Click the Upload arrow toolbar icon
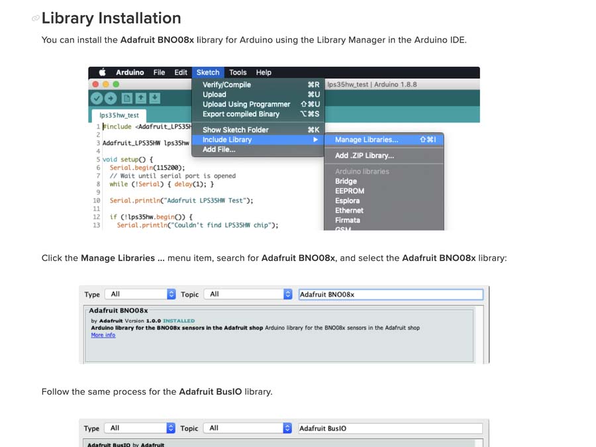 pos(111,99)
